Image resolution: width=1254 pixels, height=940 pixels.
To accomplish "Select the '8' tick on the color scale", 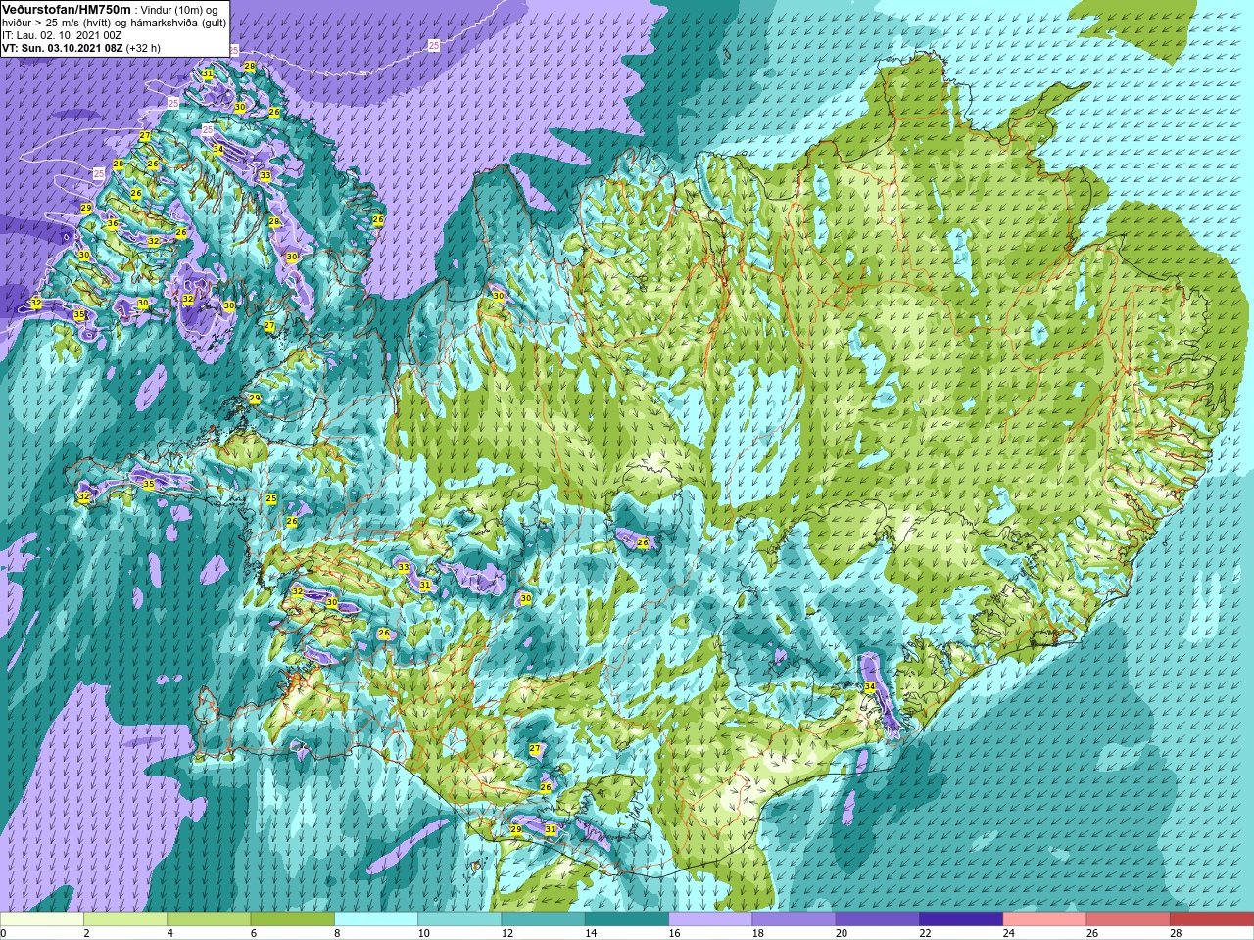I will [338, 933].
